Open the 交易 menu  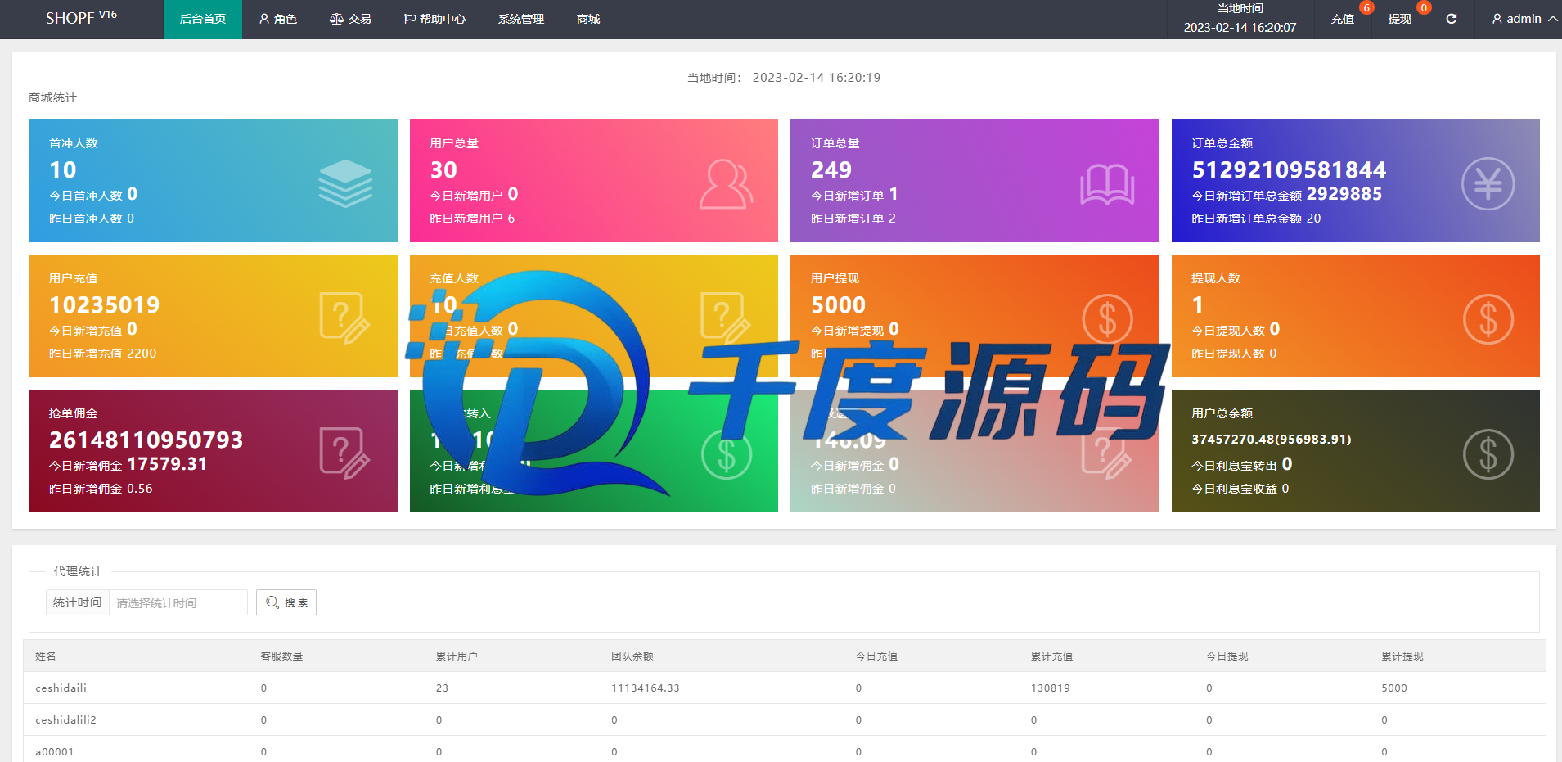pyautogui.click(x=350, y=19)
